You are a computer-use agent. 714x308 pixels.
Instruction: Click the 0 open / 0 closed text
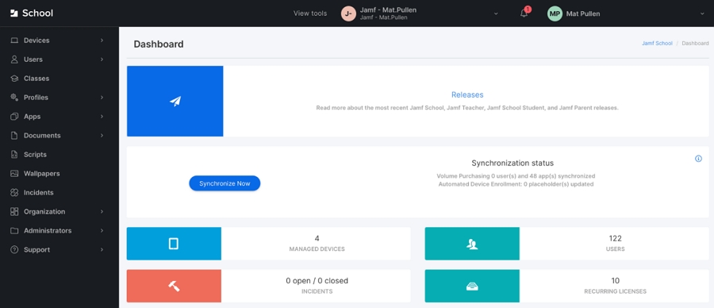click(317, 281)
